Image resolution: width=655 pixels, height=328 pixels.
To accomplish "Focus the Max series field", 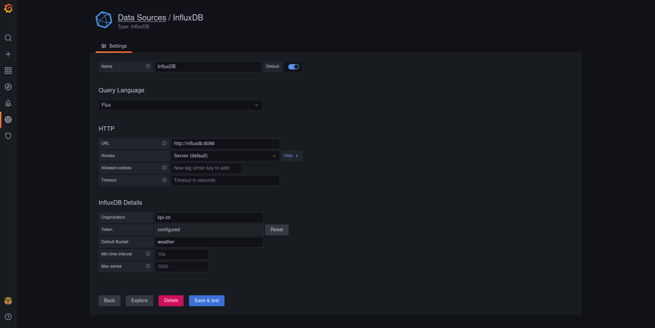I will pyautogui.click(x=182, y=267).
